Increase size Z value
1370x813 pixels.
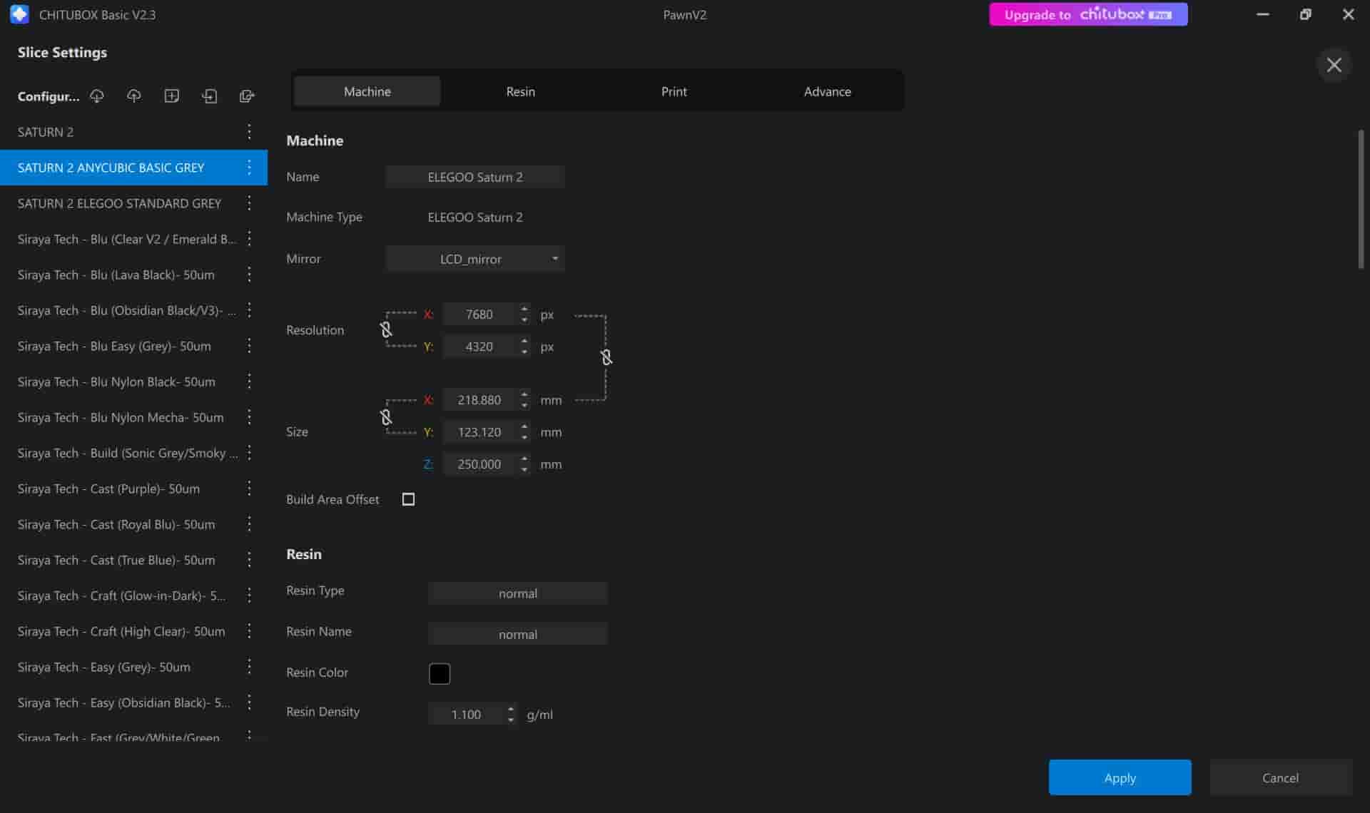(524, 459)
